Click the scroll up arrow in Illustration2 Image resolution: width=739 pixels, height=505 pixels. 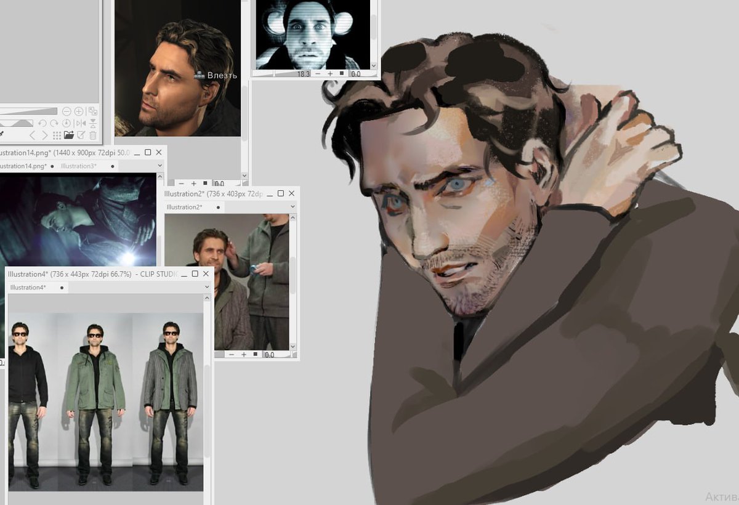tap(293, 217)
